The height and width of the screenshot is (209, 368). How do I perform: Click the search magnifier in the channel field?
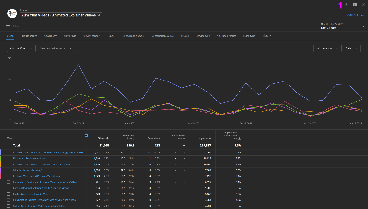point(99,15)
